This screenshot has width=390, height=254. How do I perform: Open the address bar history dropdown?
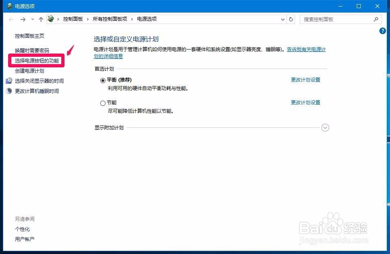pyautogui.click(x=282, y=19)
